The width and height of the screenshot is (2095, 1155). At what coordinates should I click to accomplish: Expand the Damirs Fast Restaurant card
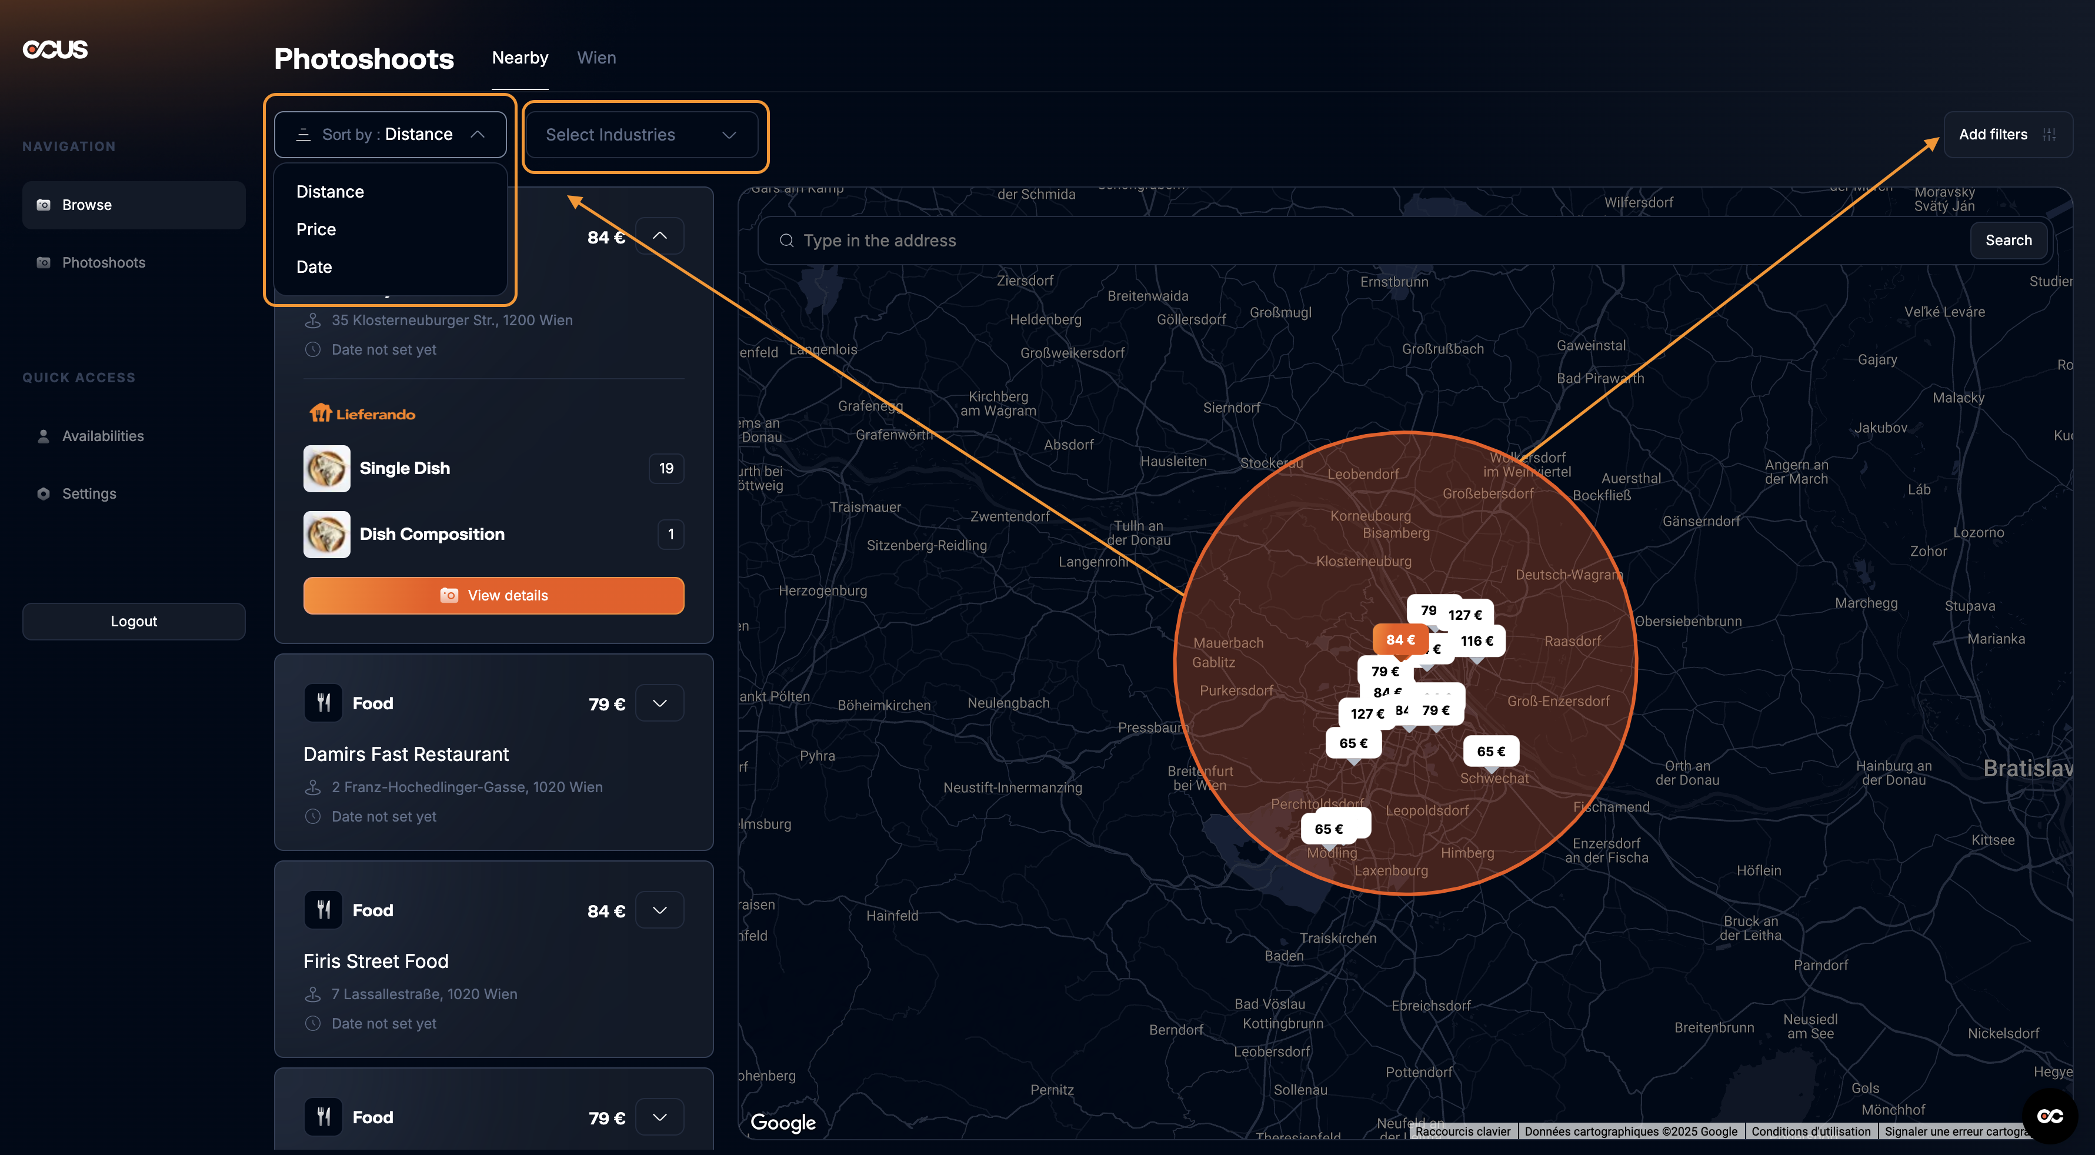659,703
